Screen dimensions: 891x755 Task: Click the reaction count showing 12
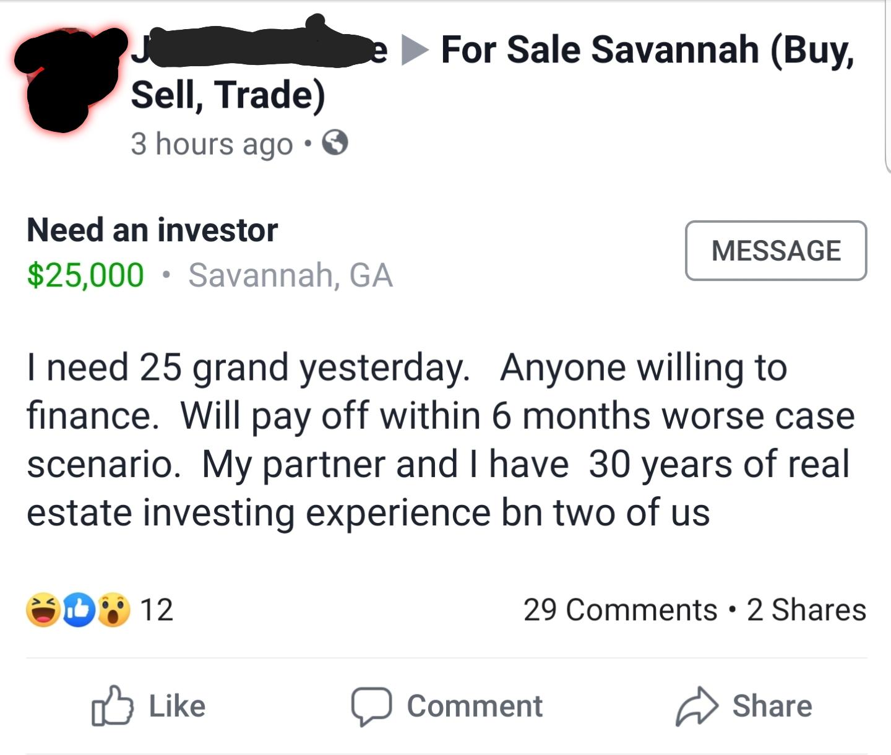[156, 610]
